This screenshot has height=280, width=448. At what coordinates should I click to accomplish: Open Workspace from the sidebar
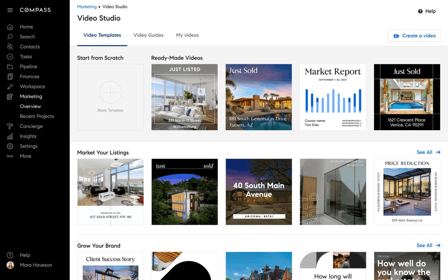pyautogui.click(x=32, y=87)
